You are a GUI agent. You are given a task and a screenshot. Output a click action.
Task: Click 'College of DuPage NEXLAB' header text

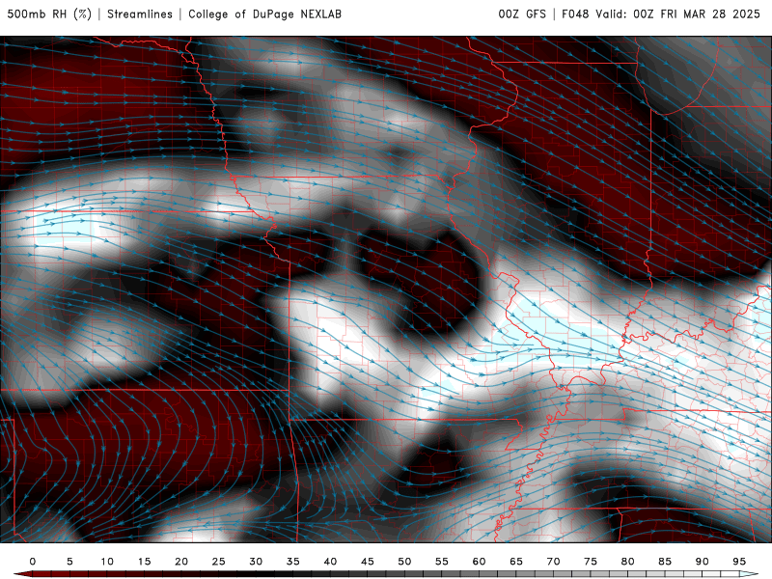click(264, 14)
